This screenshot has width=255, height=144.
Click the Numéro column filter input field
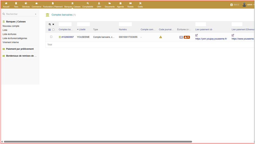point(125,24)
